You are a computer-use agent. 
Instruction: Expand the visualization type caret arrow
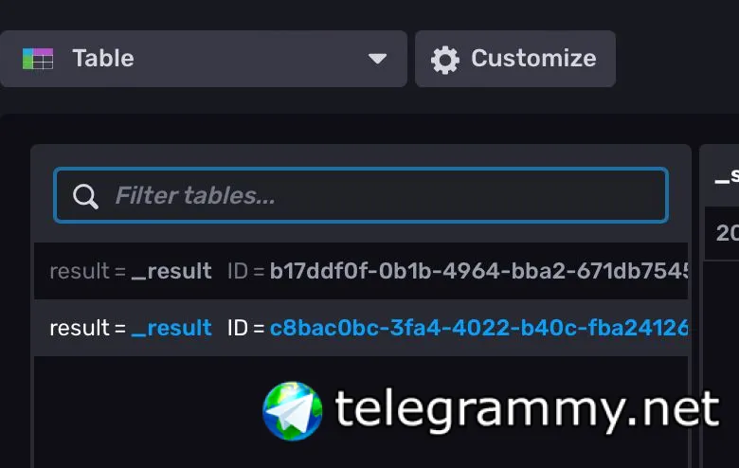click(377, 59)
